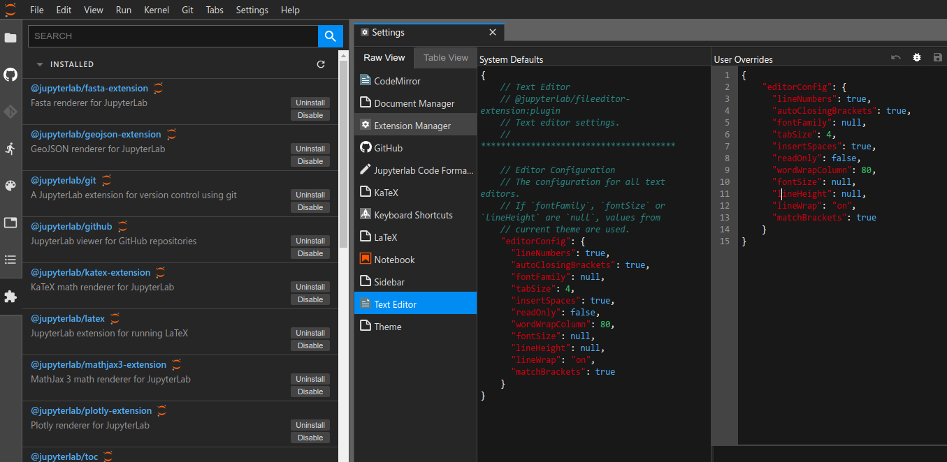Screen dimensions: 947x462
Task: Click the debug bug icon in User Overrides
Action: point(917,58)
